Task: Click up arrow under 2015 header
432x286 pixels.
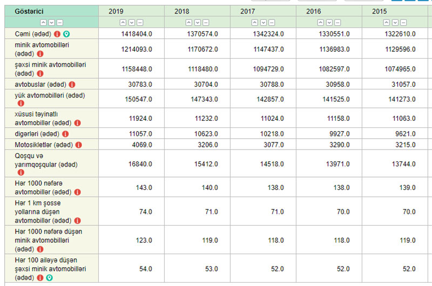Action: pos(386,22)
